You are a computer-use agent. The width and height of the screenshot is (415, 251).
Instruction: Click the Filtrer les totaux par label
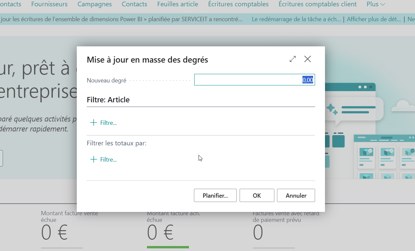tap(116, 143)
